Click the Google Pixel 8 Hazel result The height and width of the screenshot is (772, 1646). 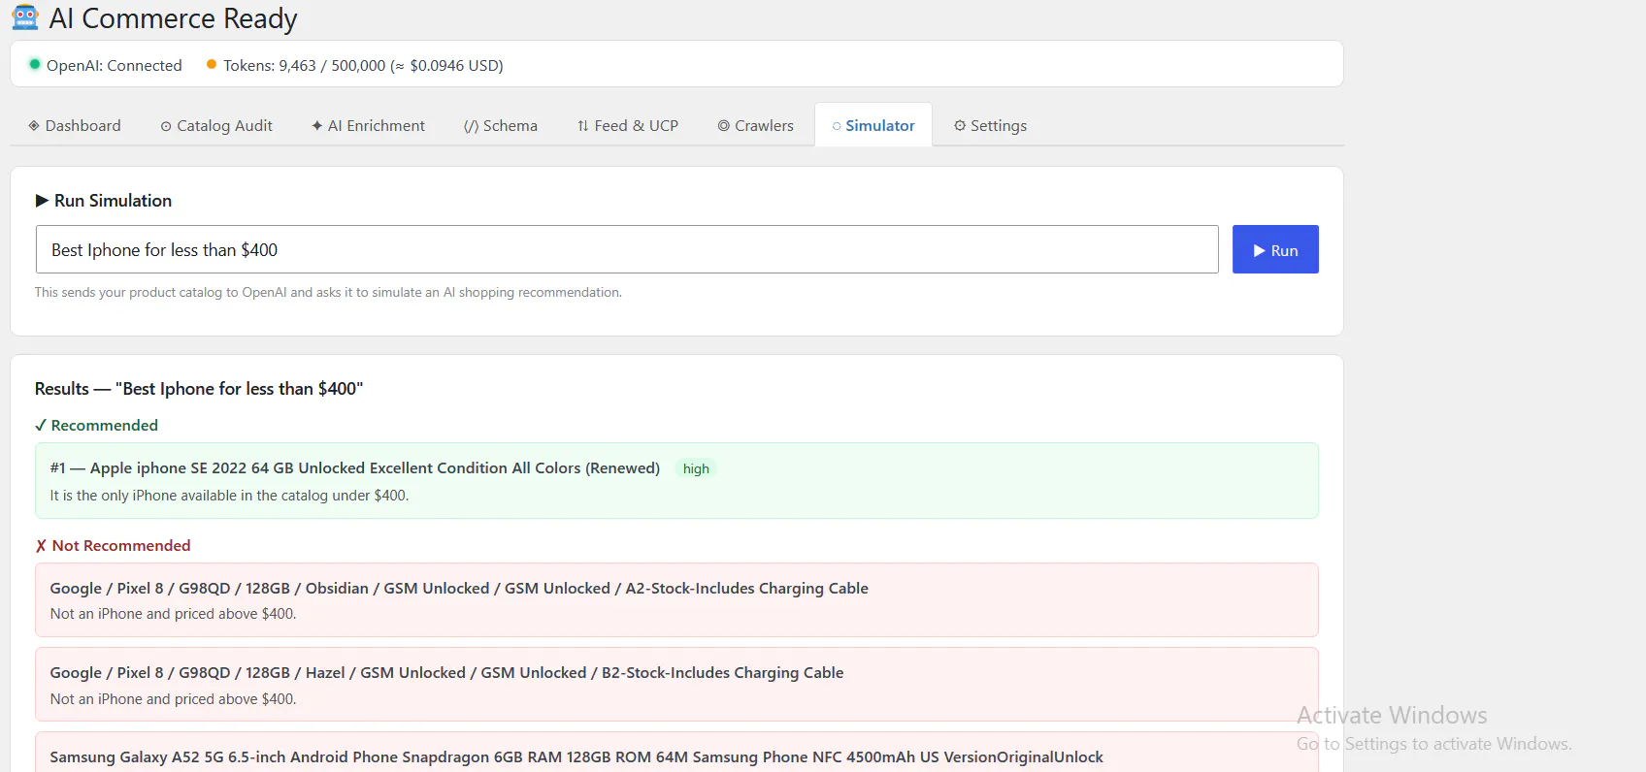(x=676, y=685)
